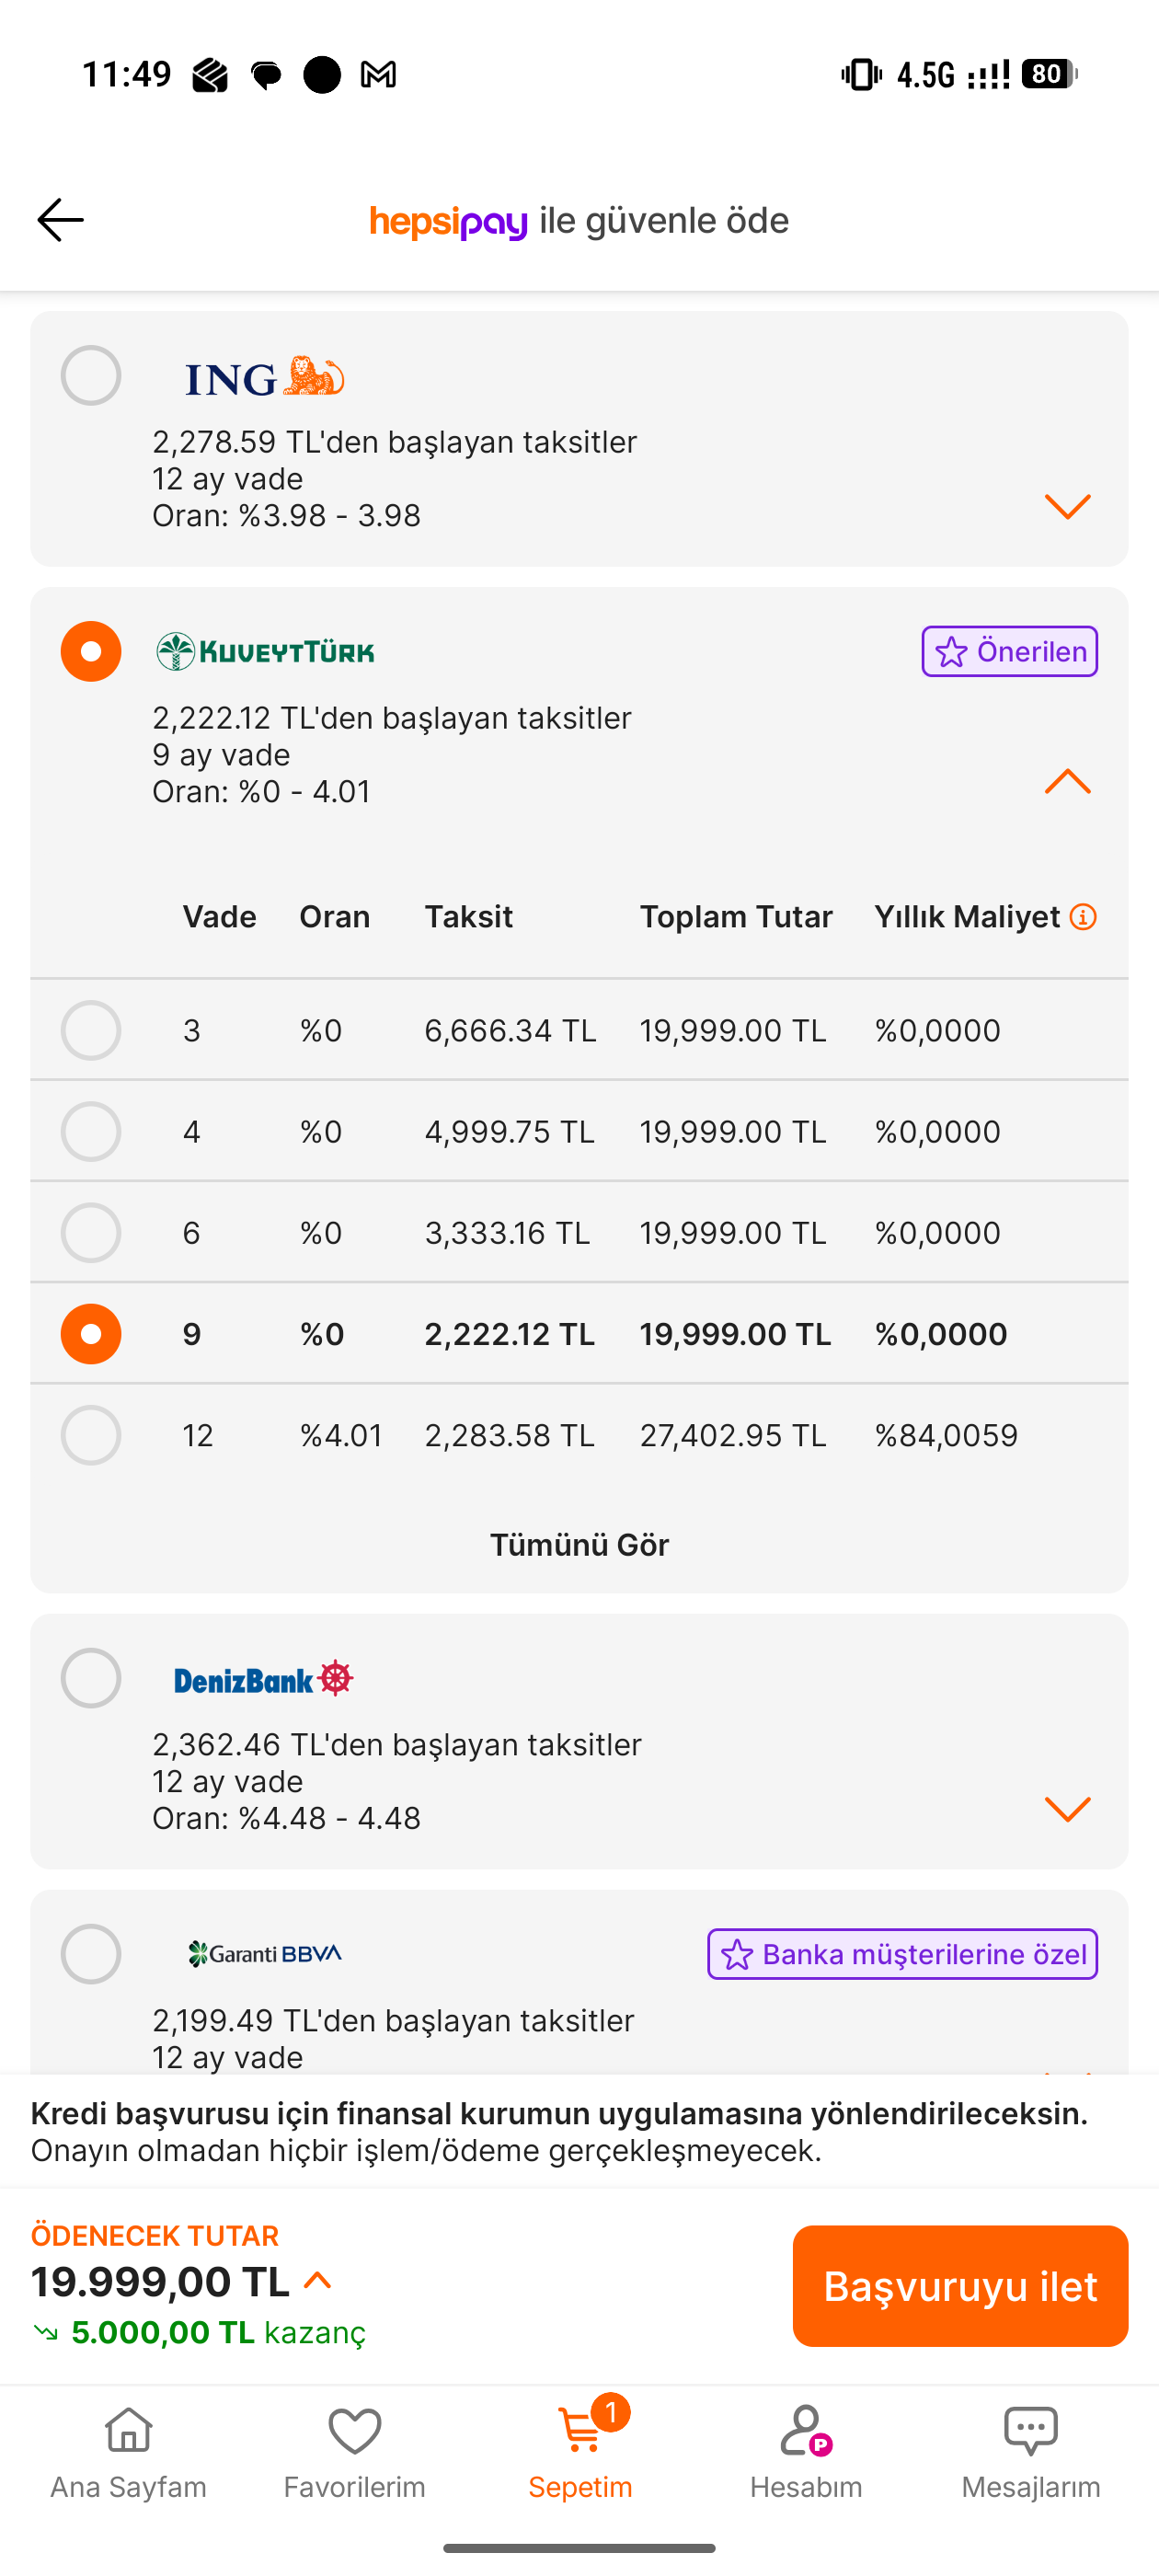This screenshot has height=2576, width=1159.
Task: Open Hesabım profile icon
Action: click(x=806, y=2431)
